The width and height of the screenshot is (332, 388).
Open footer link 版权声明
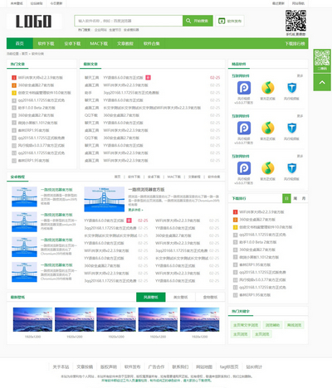click(x=109, y=366)
